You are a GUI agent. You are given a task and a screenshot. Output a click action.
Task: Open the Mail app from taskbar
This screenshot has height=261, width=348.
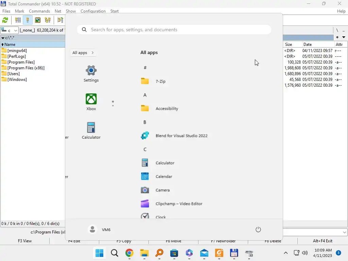pos(204,253)
